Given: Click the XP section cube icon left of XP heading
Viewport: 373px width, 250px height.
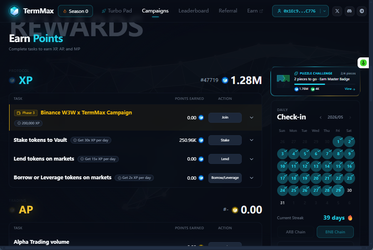Looking at the screenshot, I should pos(13,80).
